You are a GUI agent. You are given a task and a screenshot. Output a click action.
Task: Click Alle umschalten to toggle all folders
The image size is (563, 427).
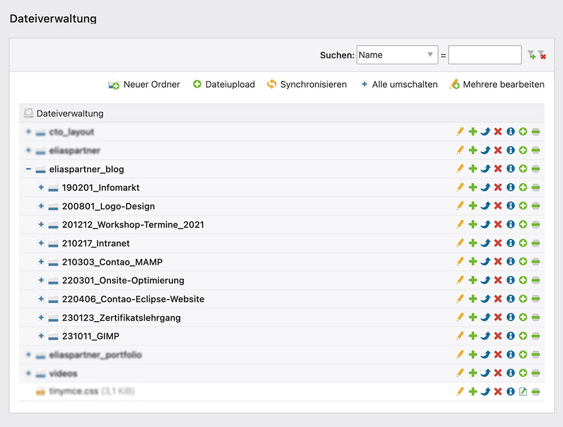[x=399, y=84]
